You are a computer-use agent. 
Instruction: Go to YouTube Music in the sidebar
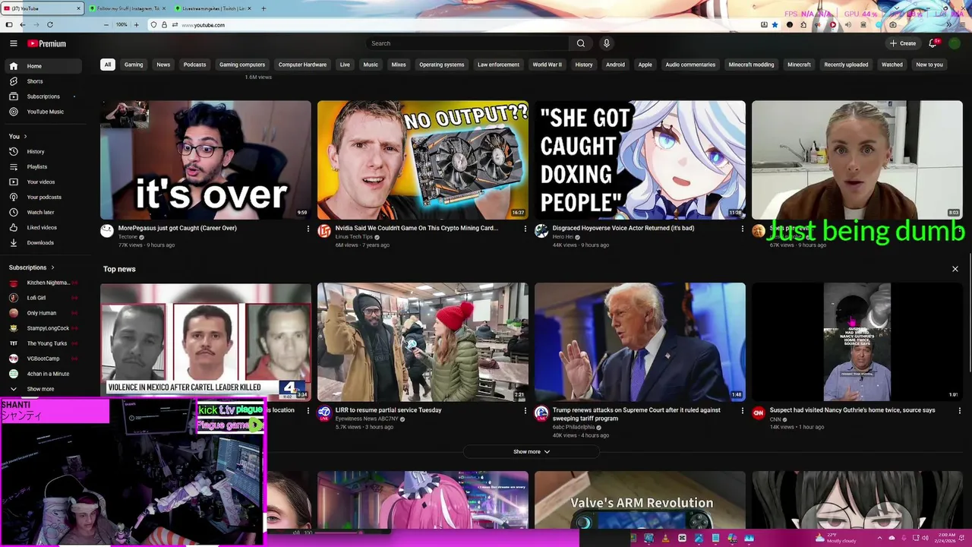[42, 112]
